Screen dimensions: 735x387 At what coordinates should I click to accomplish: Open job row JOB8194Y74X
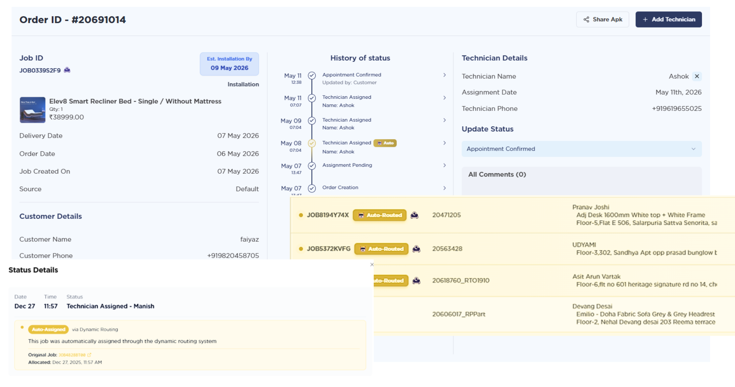point(512,215)
